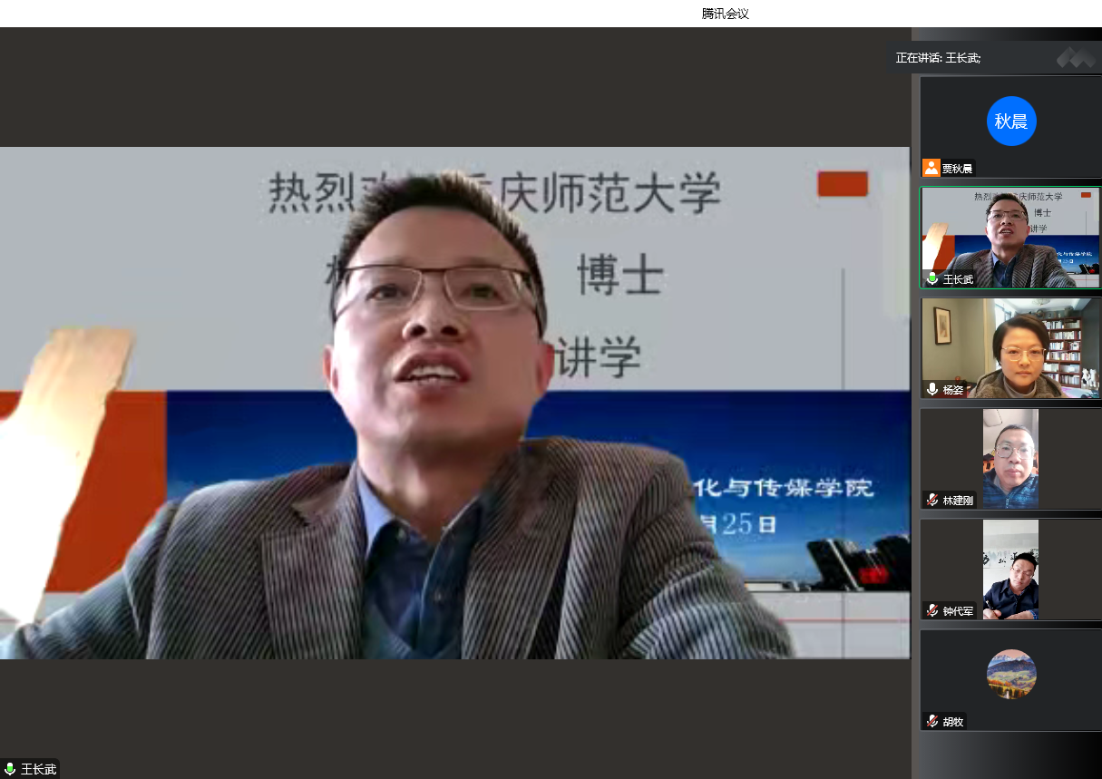Click the muted microphone icon beside 林建刚
1102x779 pixels.
point(931,500)
